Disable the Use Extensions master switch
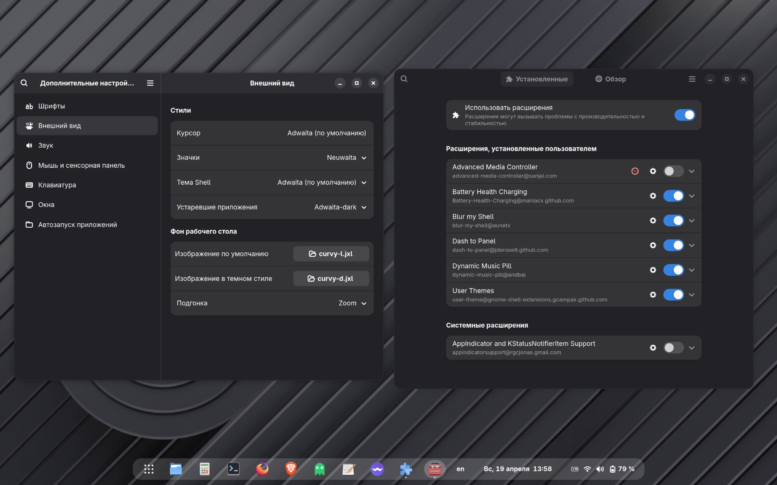777x485 pixels. [684, 115]
